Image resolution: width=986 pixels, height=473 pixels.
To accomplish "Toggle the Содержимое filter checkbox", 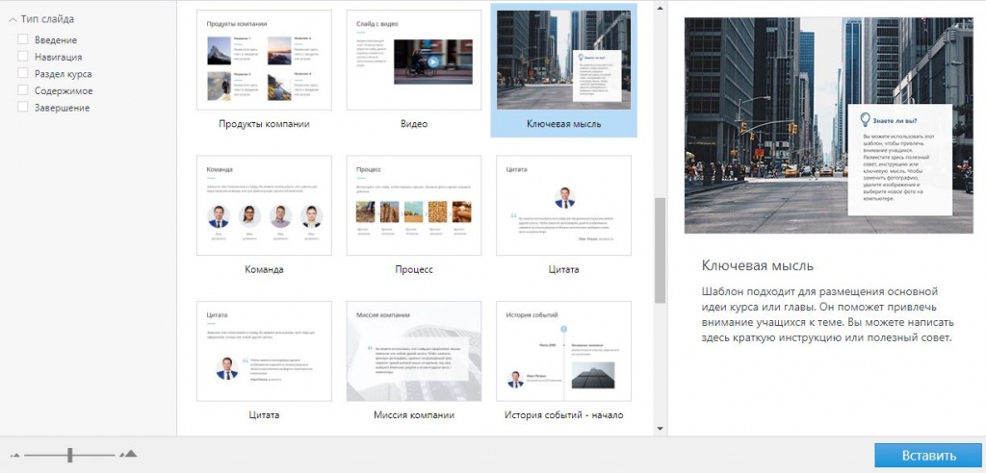I will pyautogui.click(x=22, y=90).
